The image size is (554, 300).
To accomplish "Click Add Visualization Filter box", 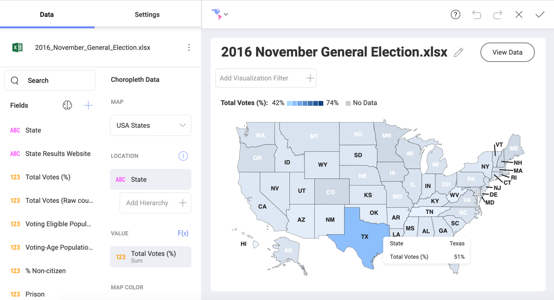I will coord(266,78).
